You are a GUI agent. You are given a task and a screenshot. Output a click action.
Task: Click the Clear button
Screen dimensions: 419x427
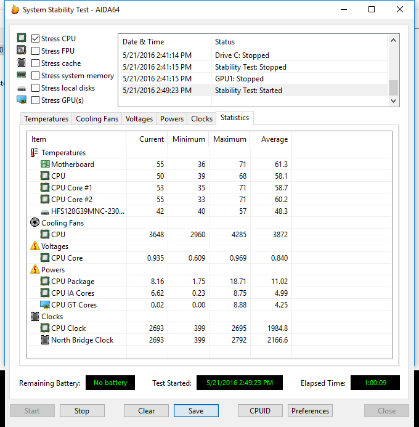[x=146, y=410]
